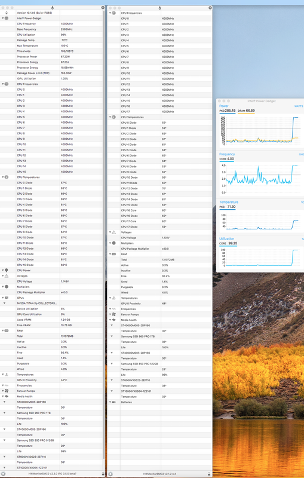
Task: Open settings gear in right HWMonitorSMC2 window
Action: point(110,474)
